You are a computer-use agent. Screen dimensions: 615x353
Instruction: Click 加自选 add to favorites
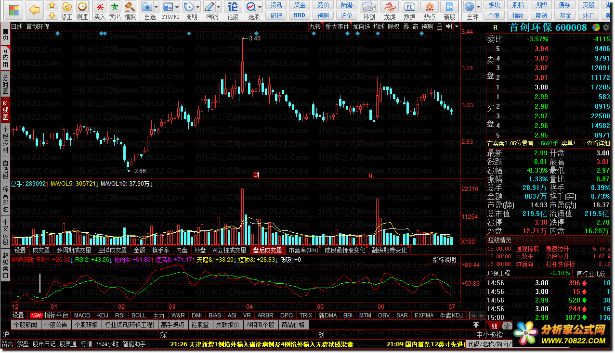(x=362, y=27)
